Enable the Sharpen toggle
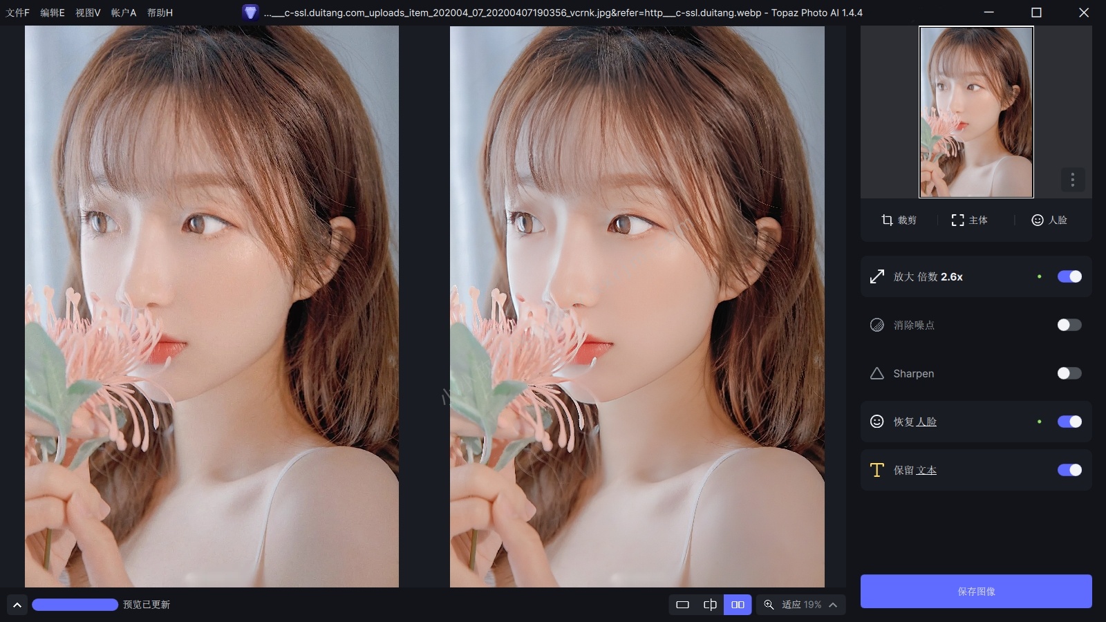 point(1069,373)
